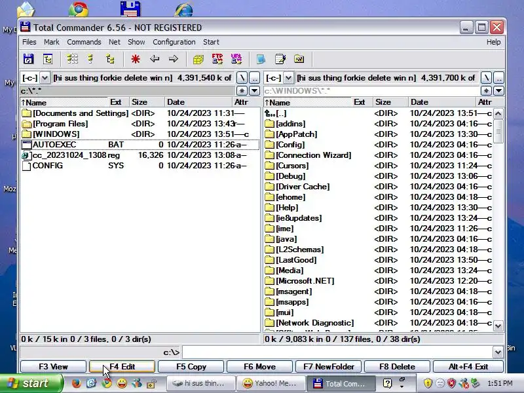Open the left panel drive [-c-] dropdown
Image resolution: width=524 pixels, height=393 pixels.
45,78
